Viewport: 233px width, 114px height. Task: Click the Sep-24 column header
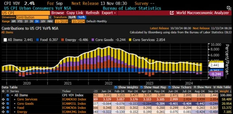tap(213, 91)
